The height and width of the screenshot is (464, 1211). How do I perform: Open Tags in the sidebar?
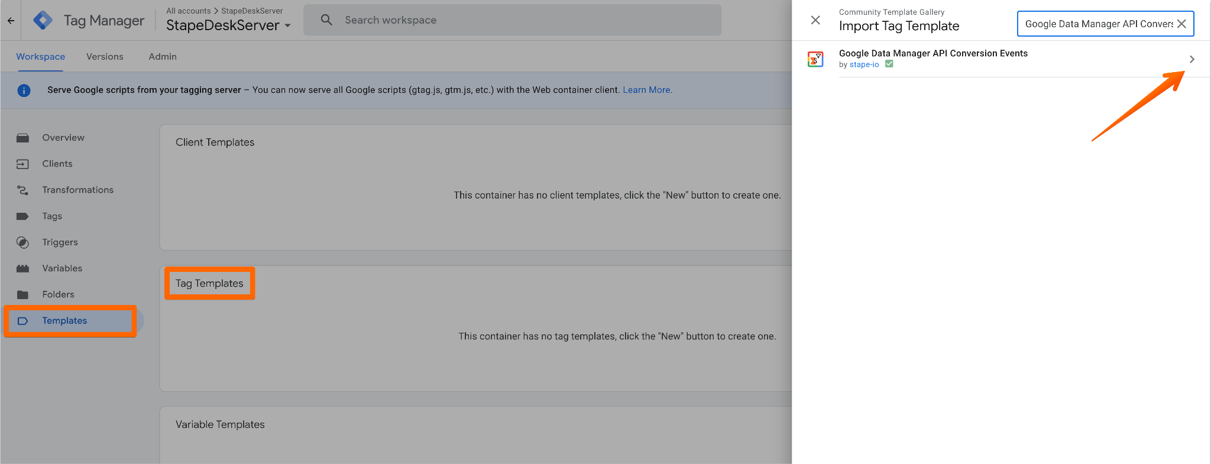pyautogui.click(x=52, y=216)
